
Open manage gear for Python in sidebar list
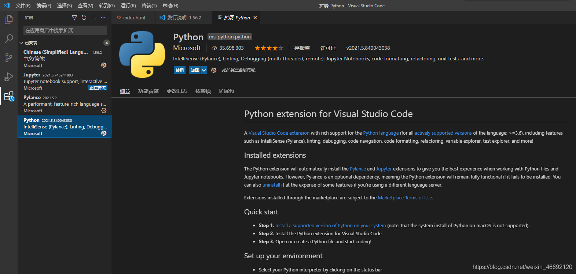click(x=104, y=133)
